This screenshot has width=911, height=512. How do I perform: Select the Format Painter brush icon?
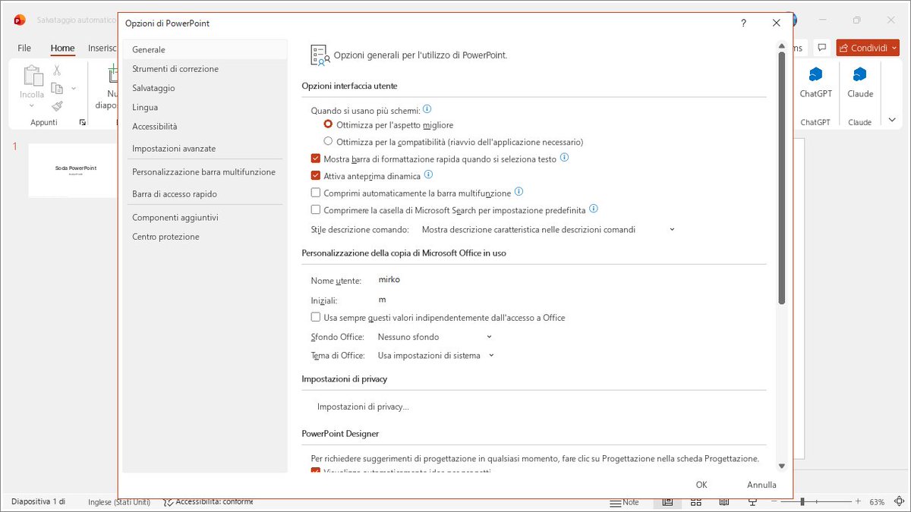pos(57,106)
